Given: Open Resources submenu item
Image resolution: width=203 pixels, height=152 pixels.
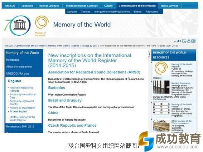Looking at the screenshot, I should point(152,12).
